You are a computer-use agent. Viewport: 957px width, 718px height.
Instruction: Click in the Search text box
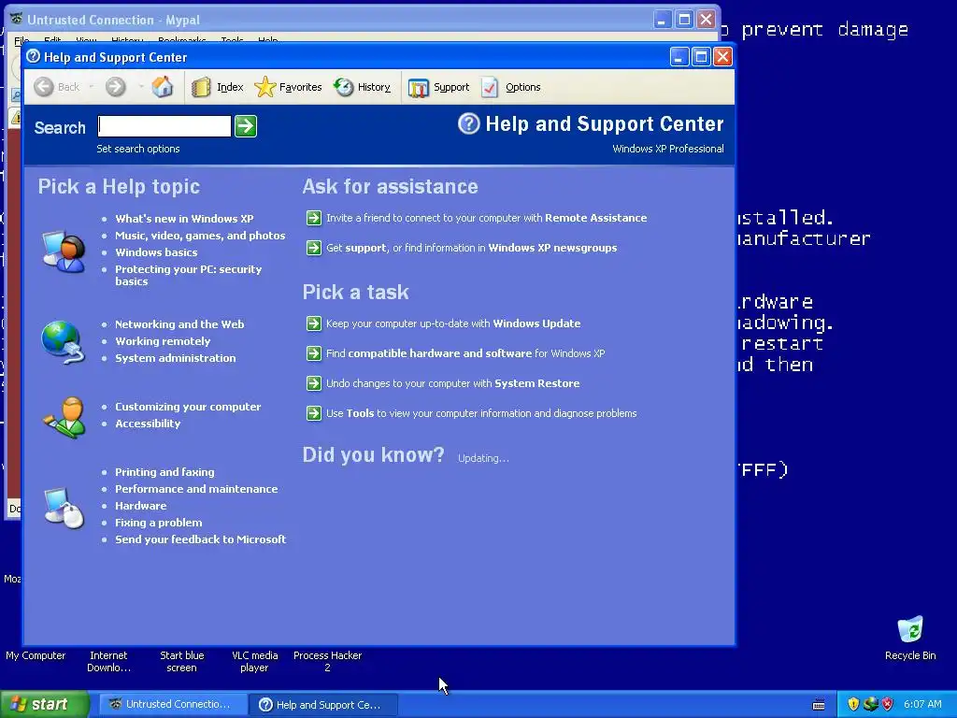click(x=164, y=126)
